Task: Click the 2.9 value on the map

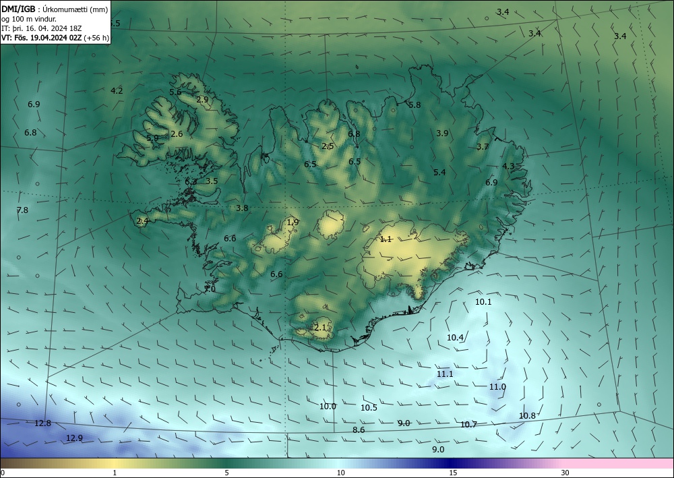Action: point(202,99)
